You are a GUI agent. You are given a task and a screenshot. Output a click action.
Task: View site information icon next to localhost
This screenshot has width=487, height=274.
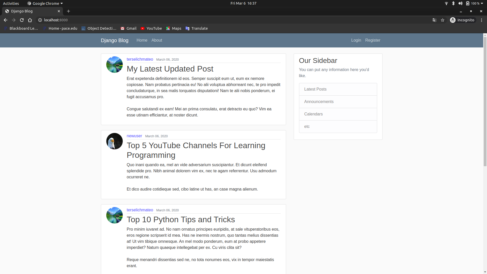coord(40,20)
